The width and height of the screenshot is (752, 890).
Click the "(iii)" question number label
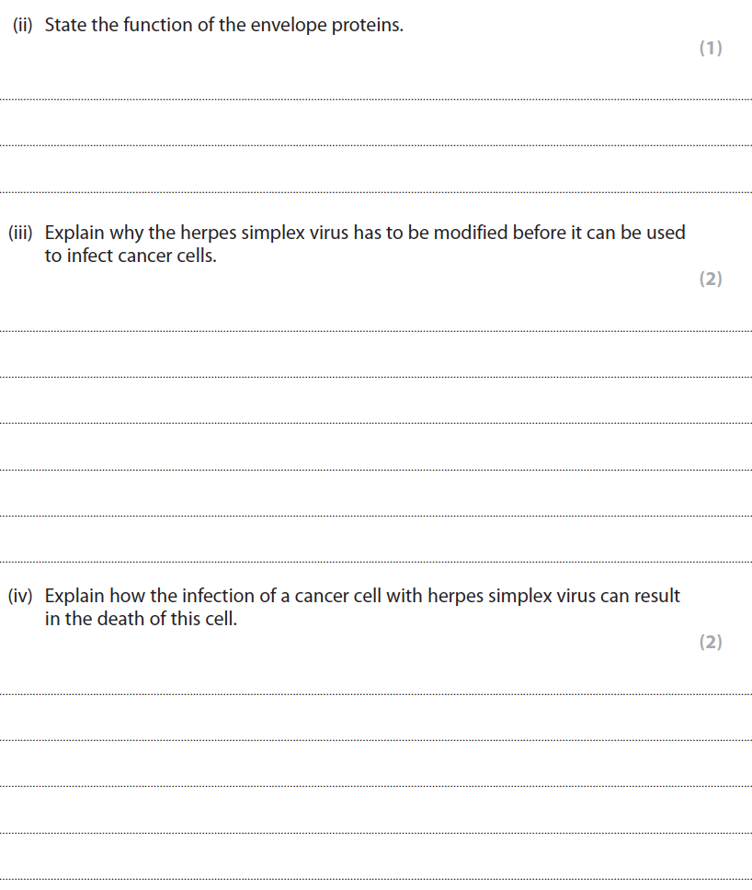pyautogui.click(x=21, y=233)
